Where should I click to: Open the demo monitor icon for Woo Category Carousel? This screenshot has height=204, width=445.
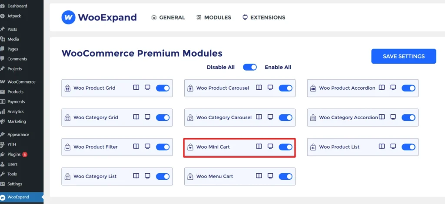tap(270, 117)
